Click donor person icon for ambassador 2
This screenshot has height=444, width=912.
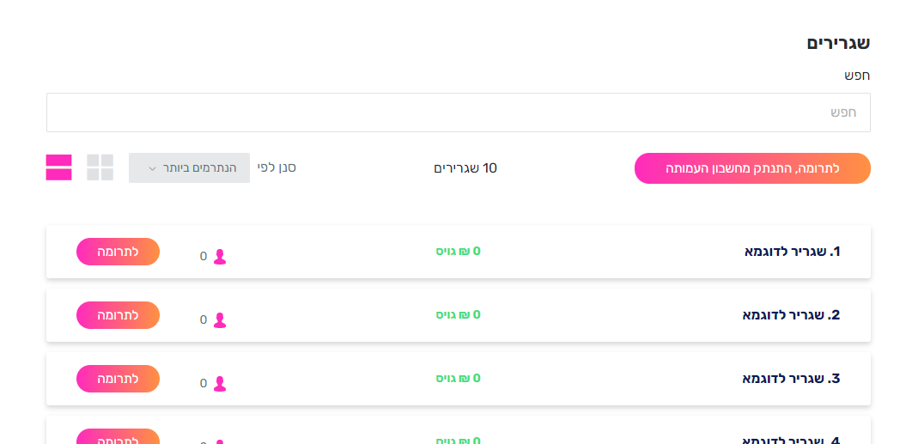point(219,320)
